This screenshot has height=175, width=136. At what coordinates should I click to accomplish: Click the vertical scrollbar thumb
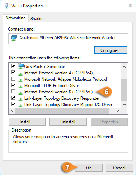click(124, 90)
